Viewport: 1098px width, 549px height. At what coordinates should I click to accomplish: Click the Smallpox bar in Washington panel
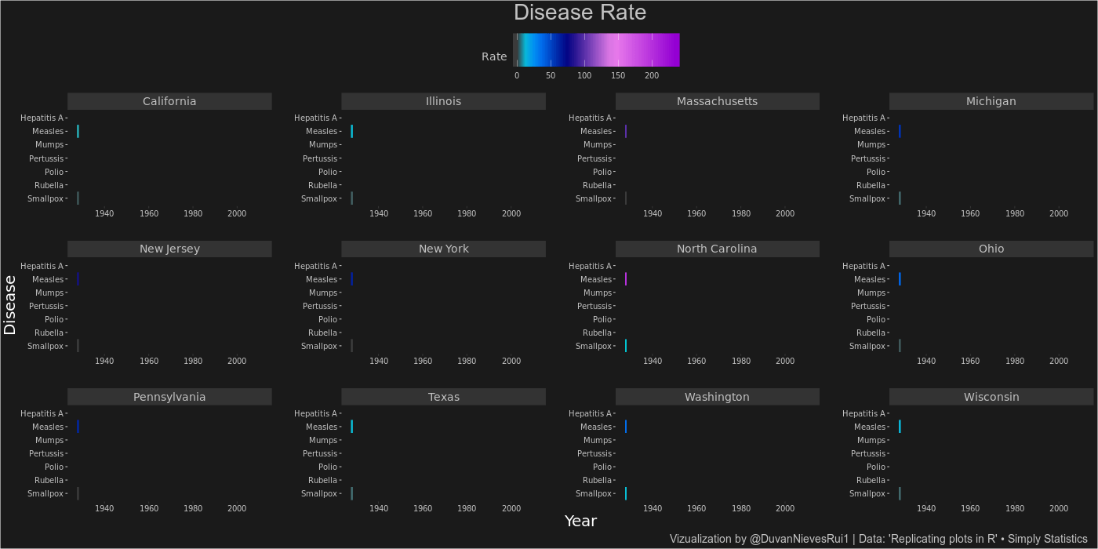[x=626, y=493]
